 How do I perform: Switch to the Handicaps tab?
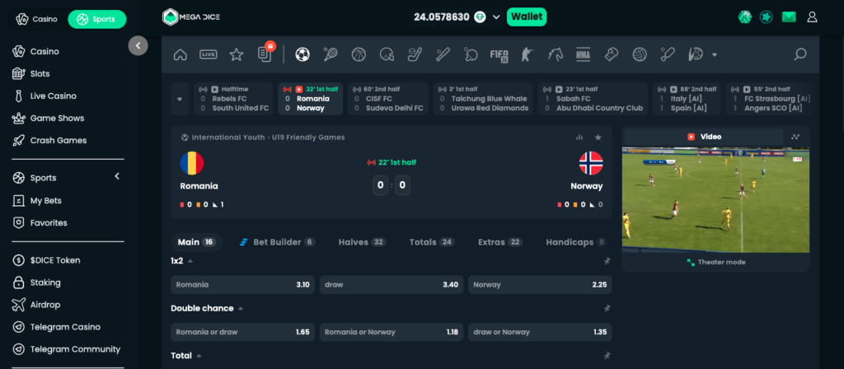pos(576,242)
